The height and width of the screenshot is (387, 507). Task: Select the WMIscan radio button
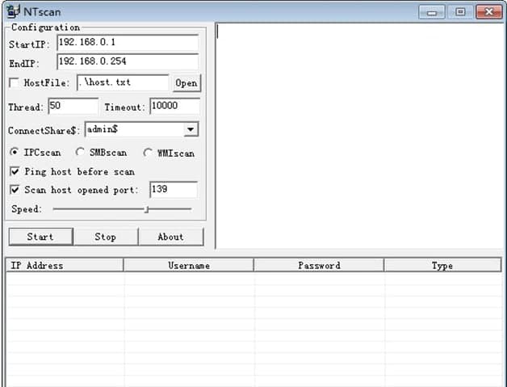(x=148, y=153)
